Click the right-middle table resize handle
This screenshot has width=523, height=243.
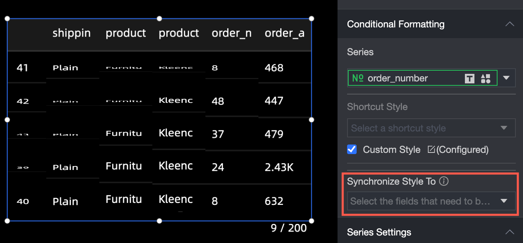[312, 120]
